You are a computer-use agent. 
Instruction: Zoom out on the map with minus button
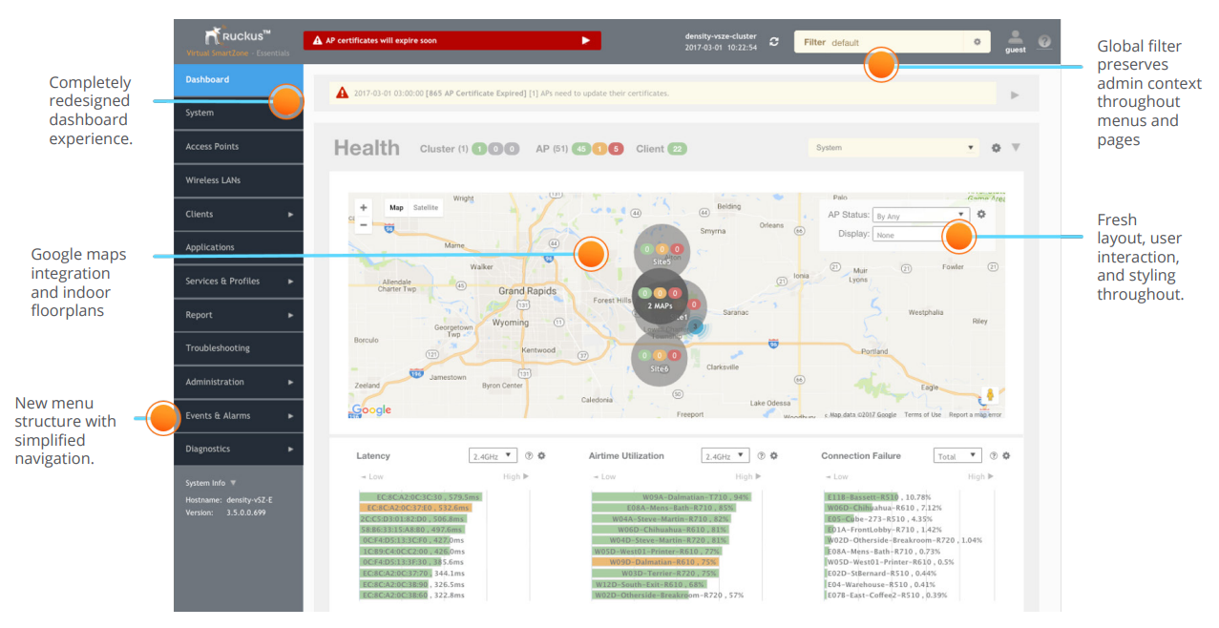[364, 225]
